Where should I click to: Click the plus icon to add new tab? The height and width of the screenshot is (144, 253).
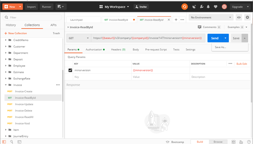point(176,20)
